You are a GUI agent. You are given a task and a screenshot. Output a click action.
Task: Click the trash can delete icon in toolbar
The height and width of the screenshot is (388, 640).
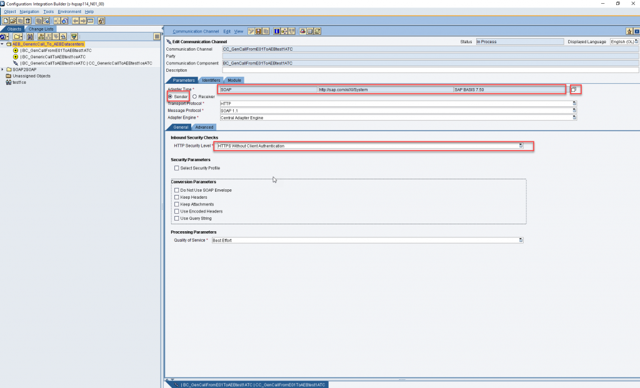(x=27, y=21)
